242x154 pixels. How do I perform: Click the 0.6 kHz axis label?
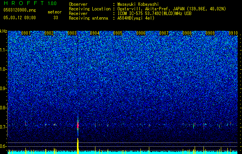[3, 146]
